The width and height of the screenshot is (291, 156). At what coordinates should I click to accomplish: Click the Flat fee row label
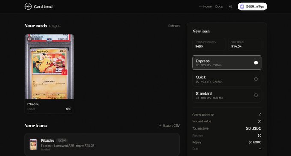click(x=197, y=136)
